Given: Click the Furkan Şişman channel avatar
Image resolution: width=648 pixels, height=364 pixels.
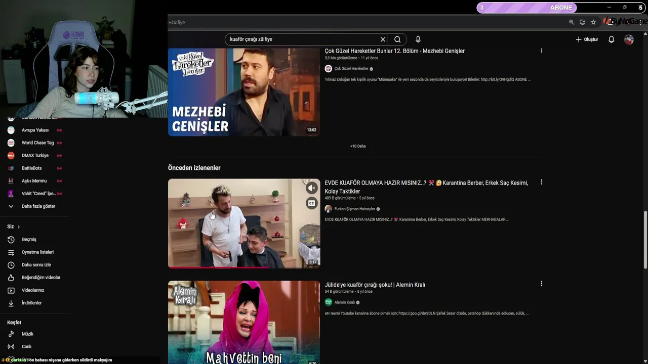Looking at the screenshot, I should [x=328, y=209].
